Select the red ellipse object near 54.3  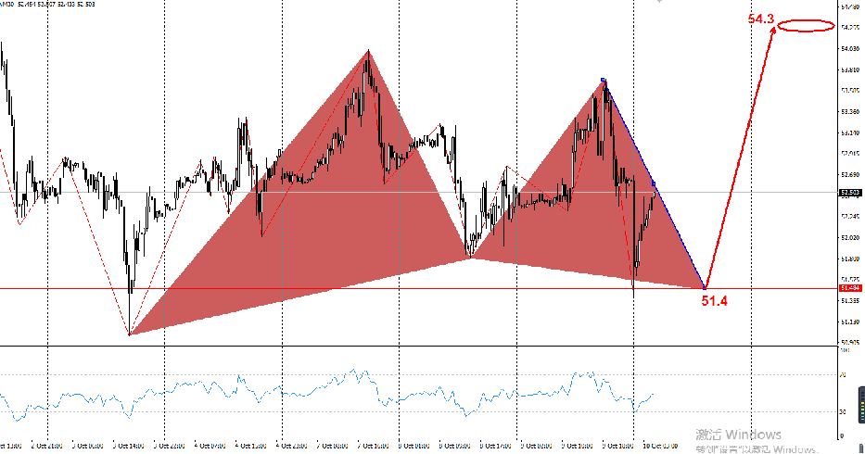[806, 25]
